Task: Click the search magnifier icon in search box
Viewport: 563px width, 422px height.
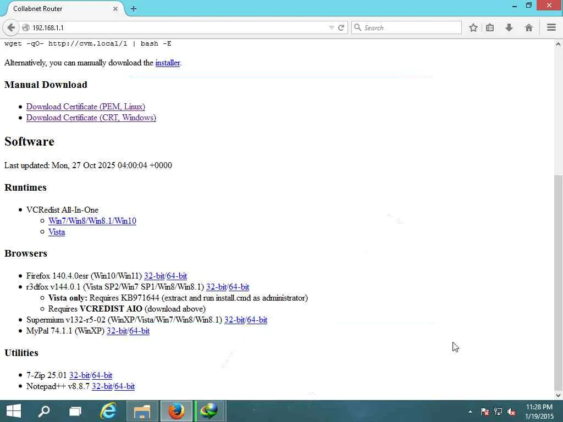Action: (357, 27)
